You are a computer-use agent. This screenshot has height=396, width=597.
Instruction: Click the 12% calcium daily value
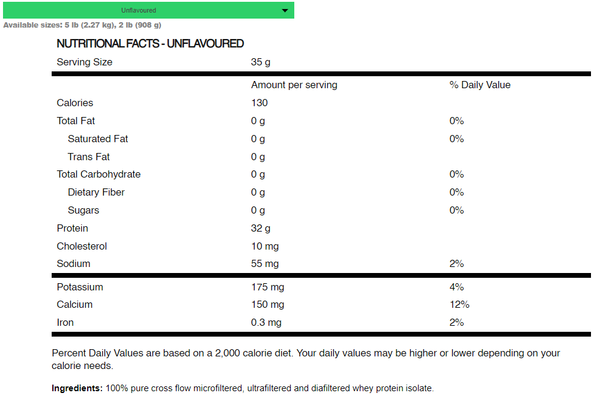click(x=459, y=305)
